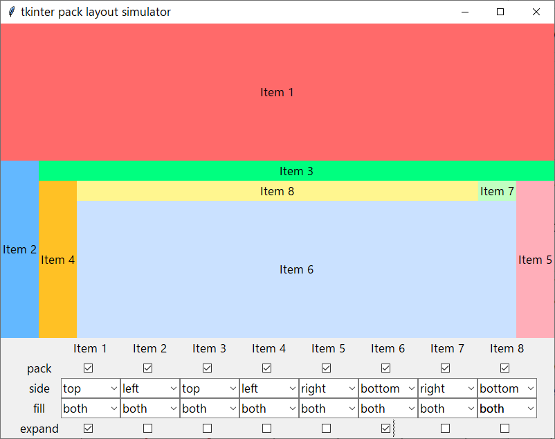Click the 'Item 5' column header label
The height and width of the screenshot is (439, 555).
coord(328,348)
